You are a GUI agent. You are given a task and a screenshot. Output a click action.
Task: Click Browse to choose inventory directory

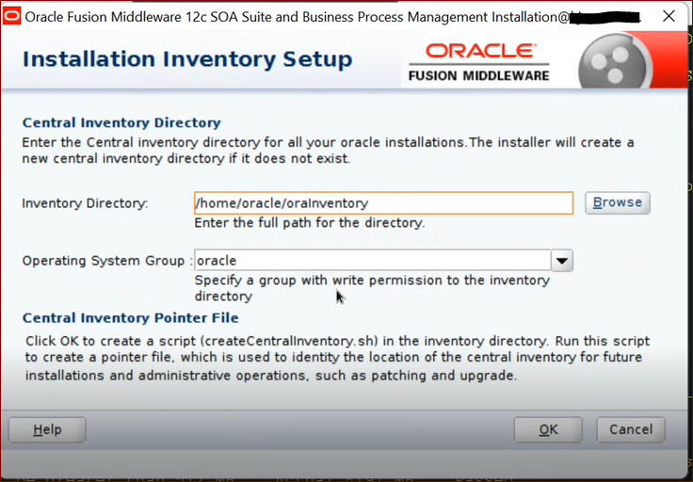(618, 202)
